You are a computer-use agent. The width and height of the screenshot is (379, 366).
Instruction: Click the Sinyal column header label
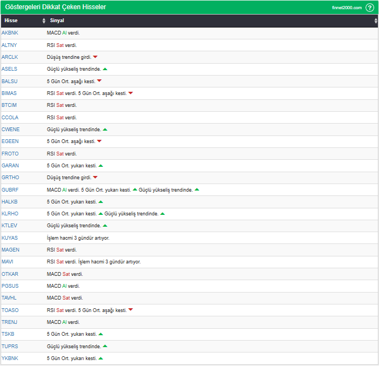pyautogui.click(x=57, y=21)
